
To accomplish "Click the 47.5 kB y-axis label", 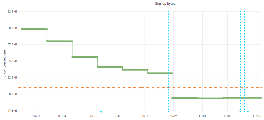I will [12, 111].
